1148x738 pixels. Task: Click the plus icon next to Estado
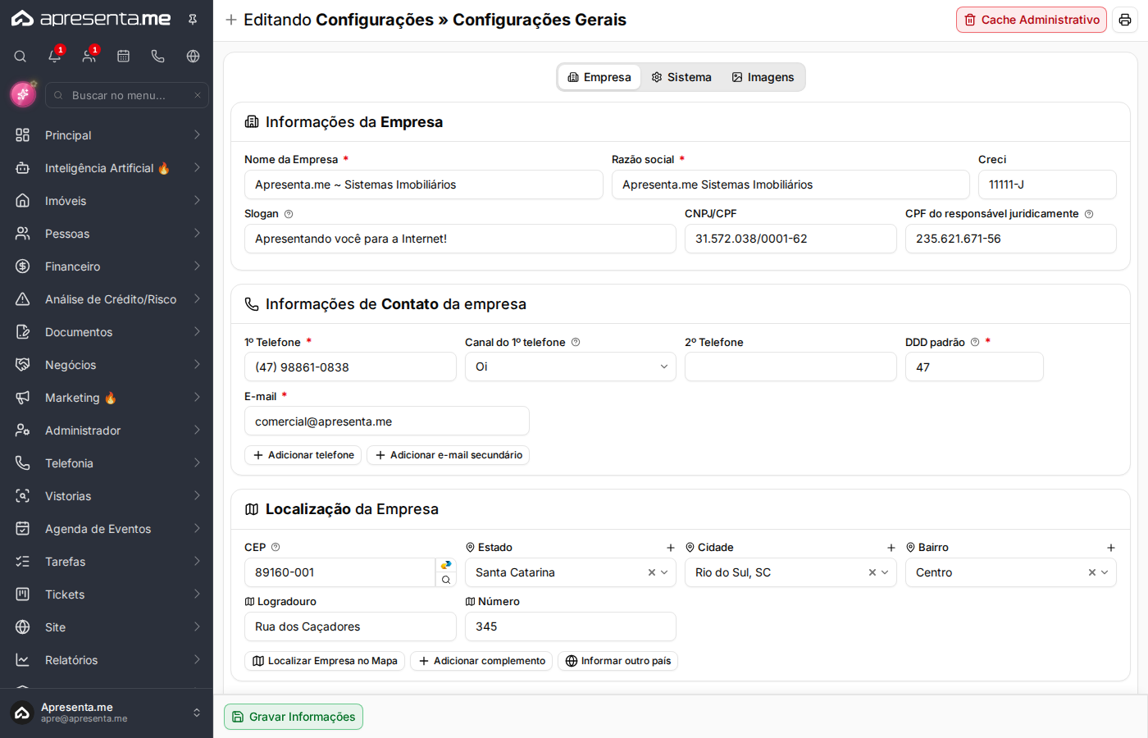pyautogui.click(x=671, y=548)
